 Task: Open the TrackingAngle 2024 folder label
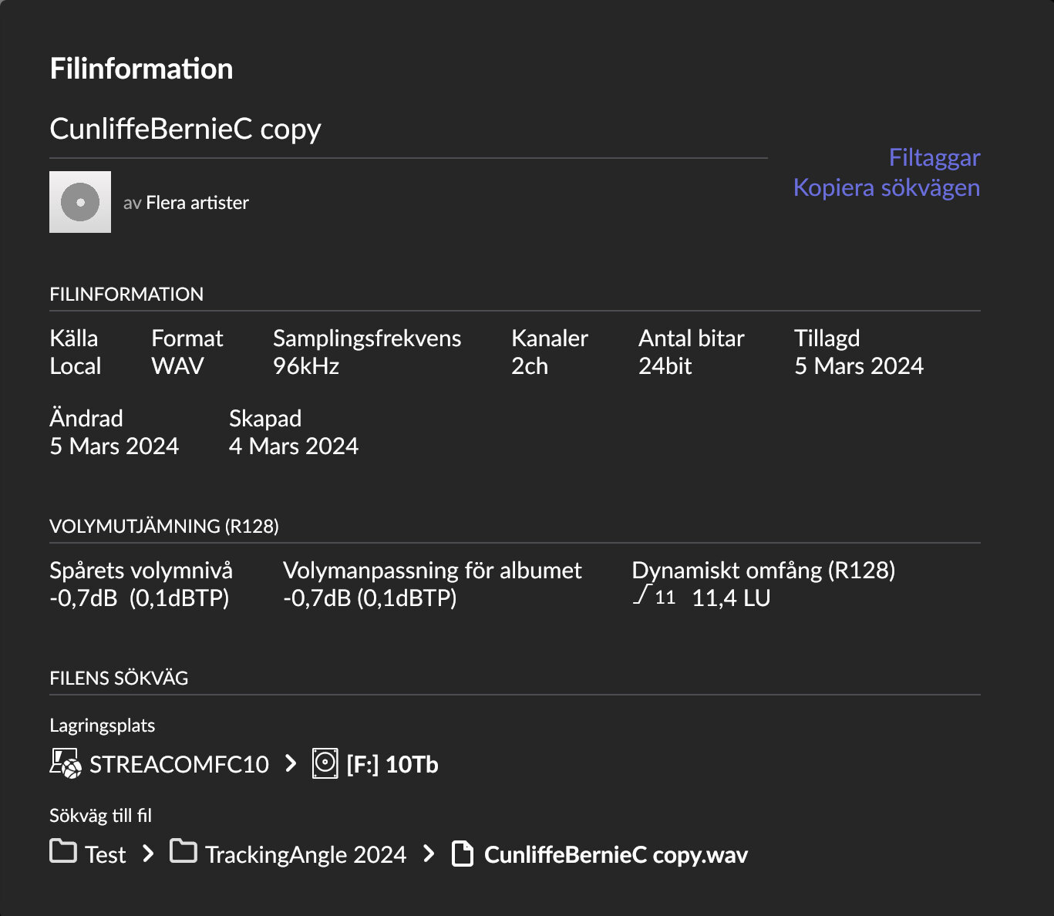click(305, 854)
